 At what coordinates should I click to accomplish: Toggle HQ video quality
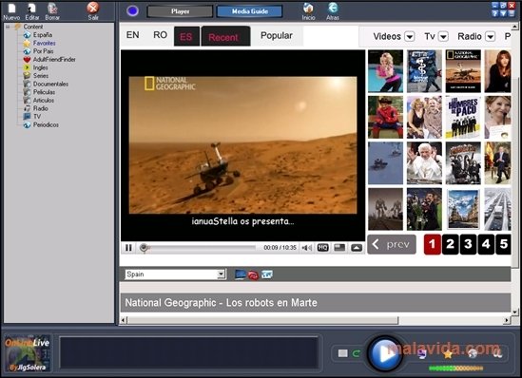(322, 248)
